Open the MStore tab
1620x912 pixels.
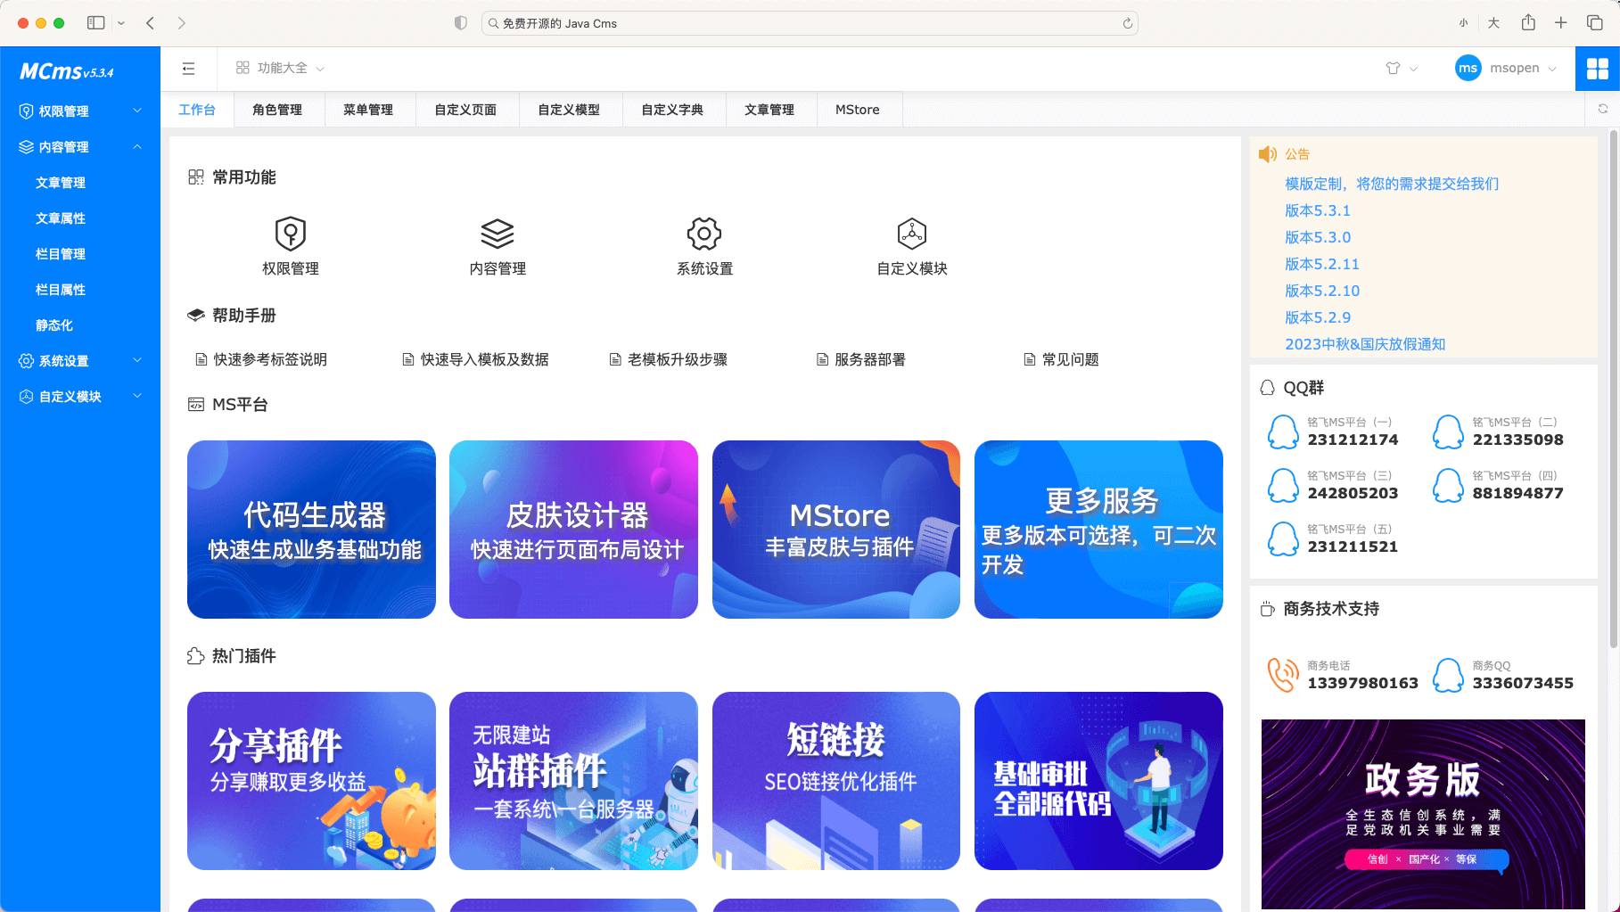[x=857, y=109]
